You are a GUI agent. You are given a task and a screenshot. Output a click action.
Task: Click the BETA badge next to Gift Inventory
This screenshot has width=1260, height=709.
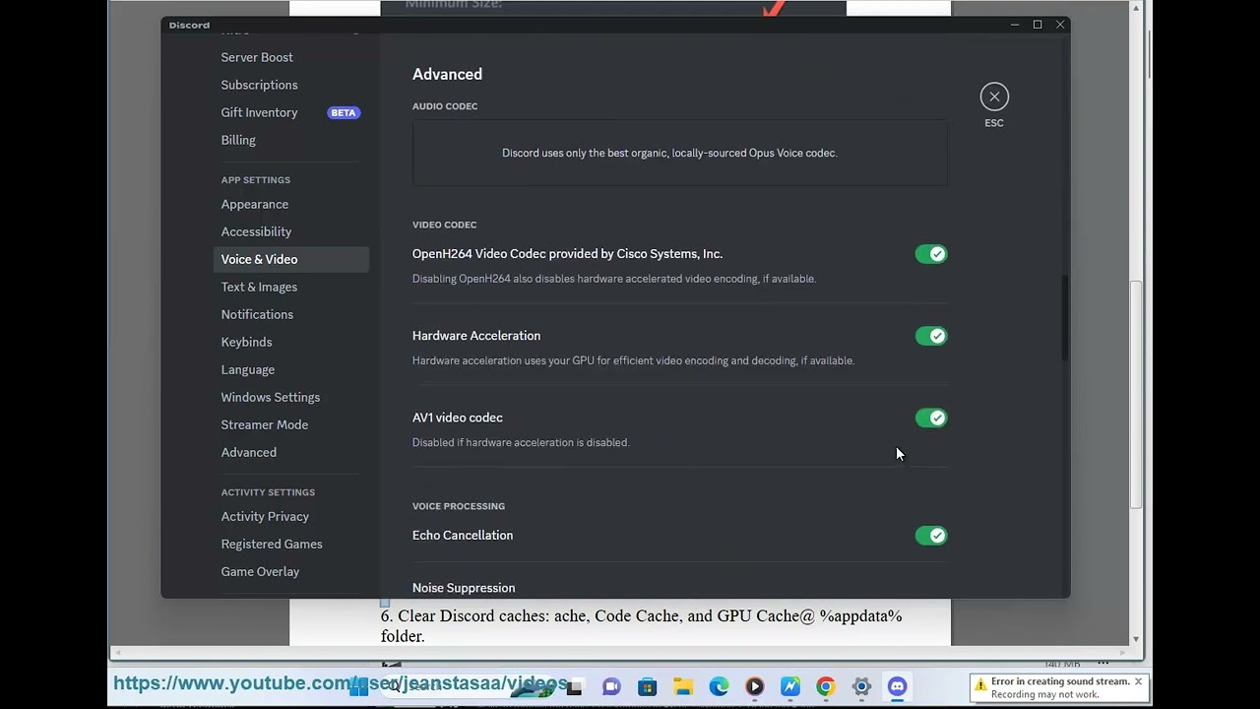click(344, 112)
